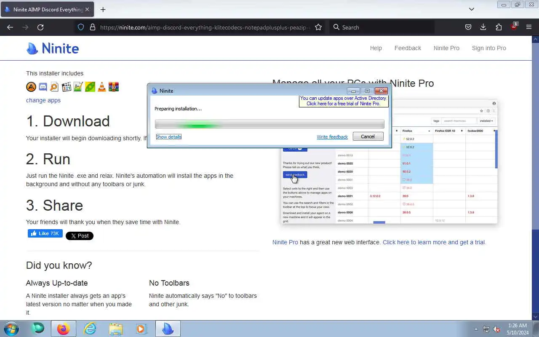Image resolution: width=539 pixels, height=337 pixels.
Task: Go back with the browser back arrow
Action: [10, 27]
